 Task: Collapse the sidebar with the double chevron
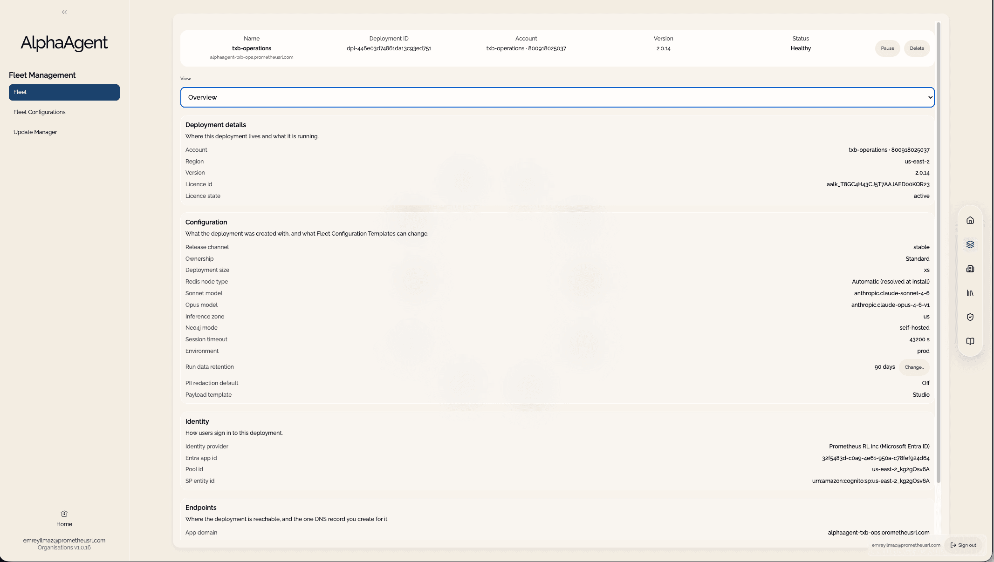64,12
